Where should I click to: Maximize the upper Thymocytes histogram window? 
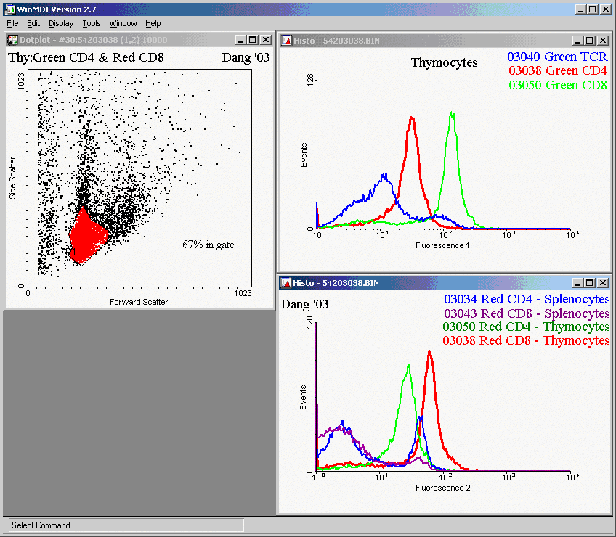pos(590,40)
